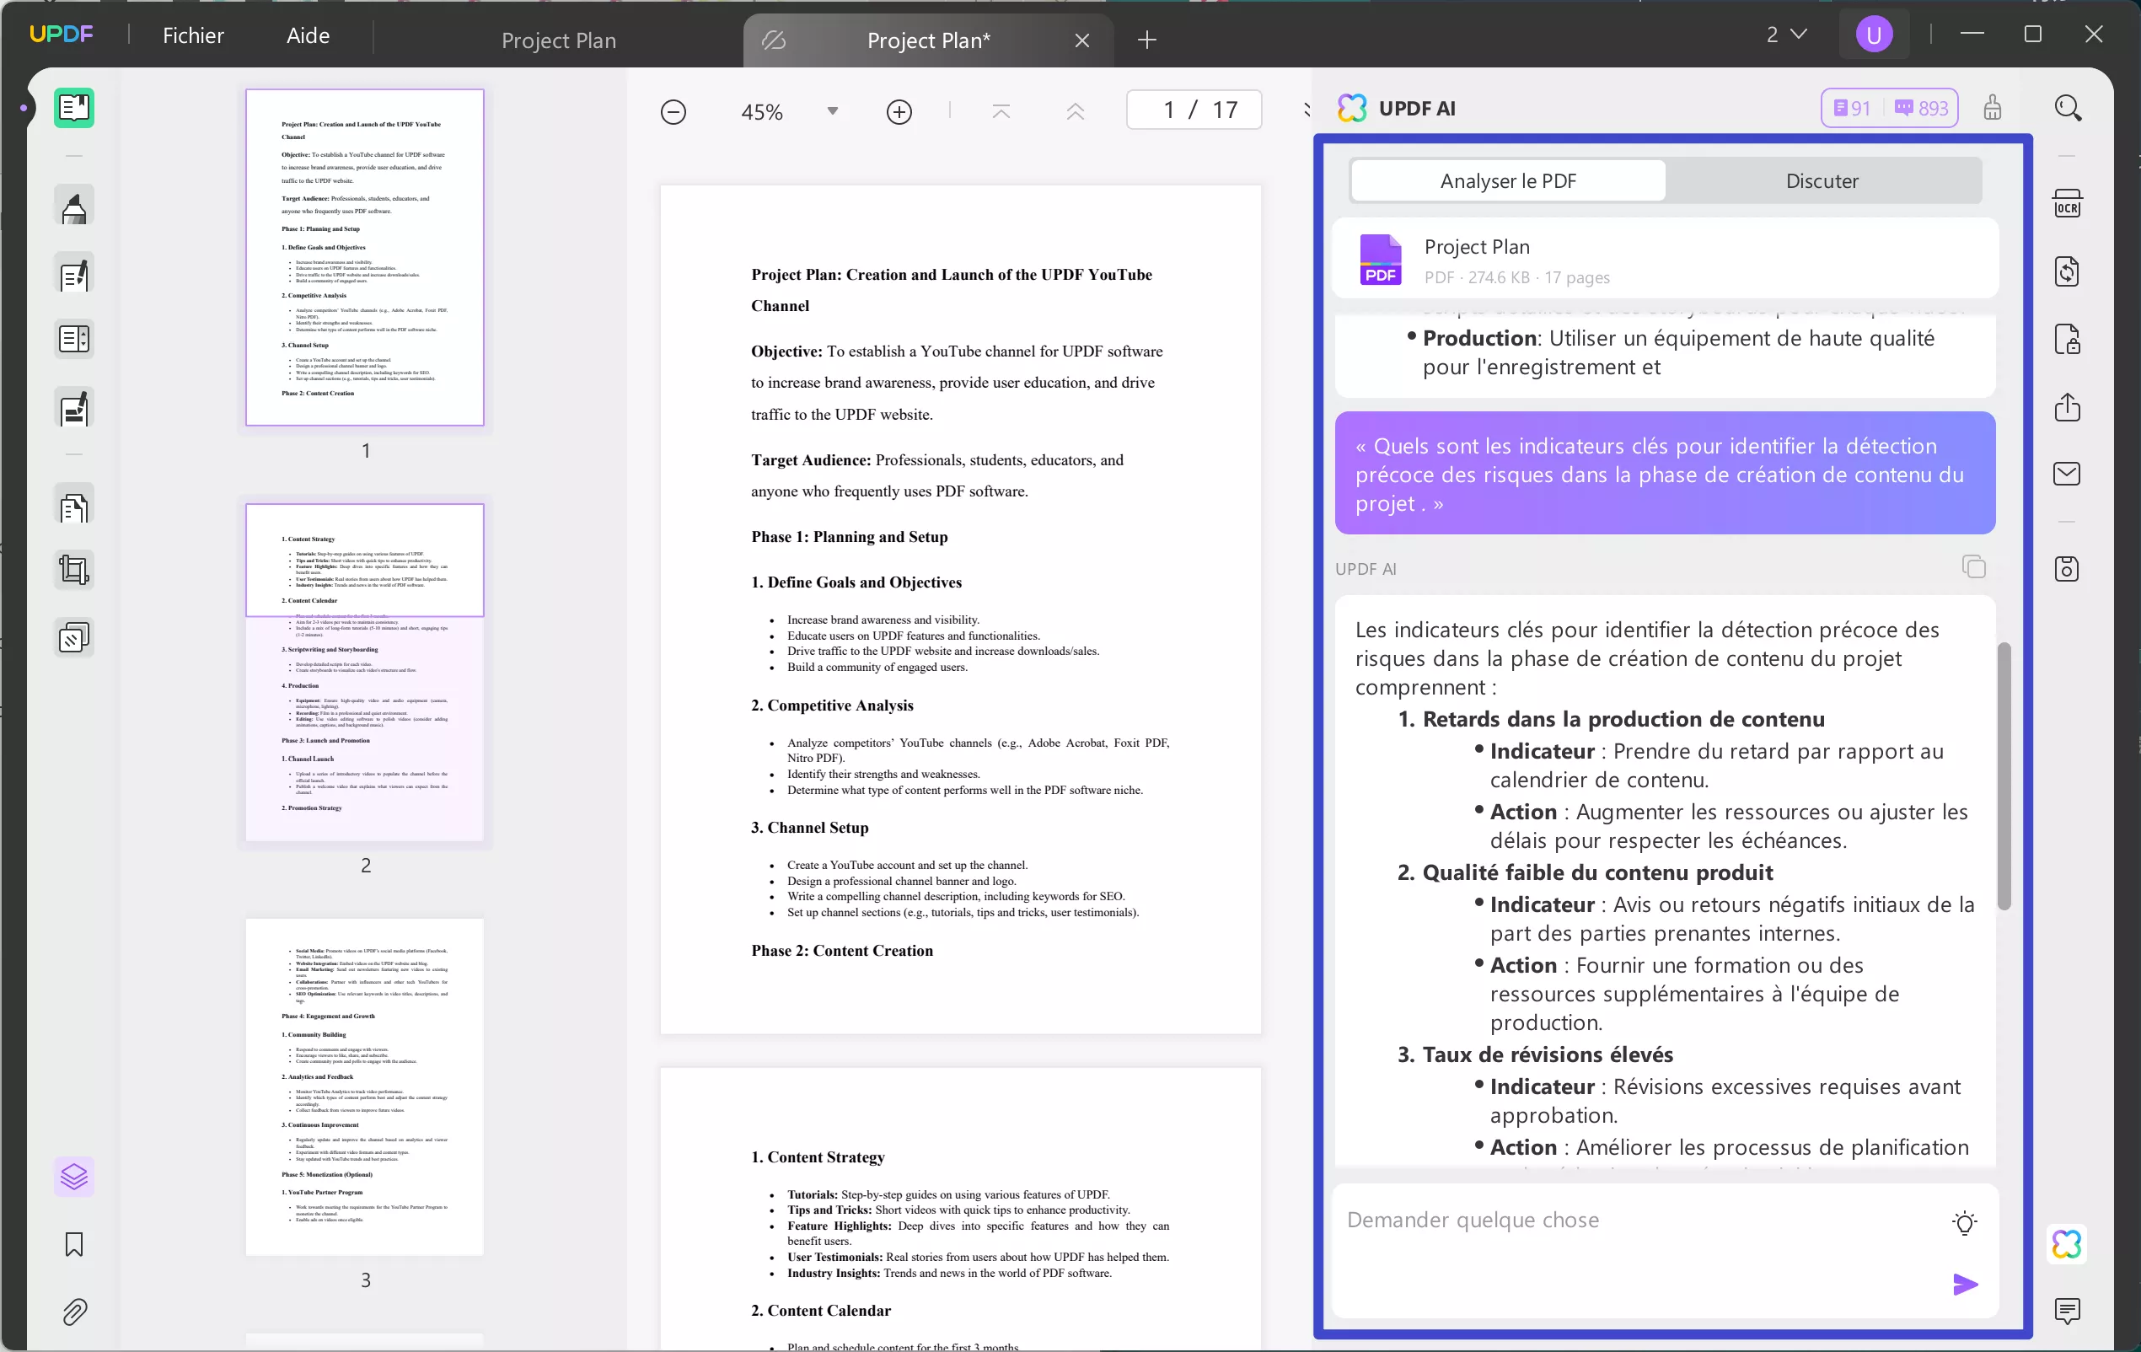Open the search magnifier icon
The image size is (2141, 1352).
click(2067, 109)
